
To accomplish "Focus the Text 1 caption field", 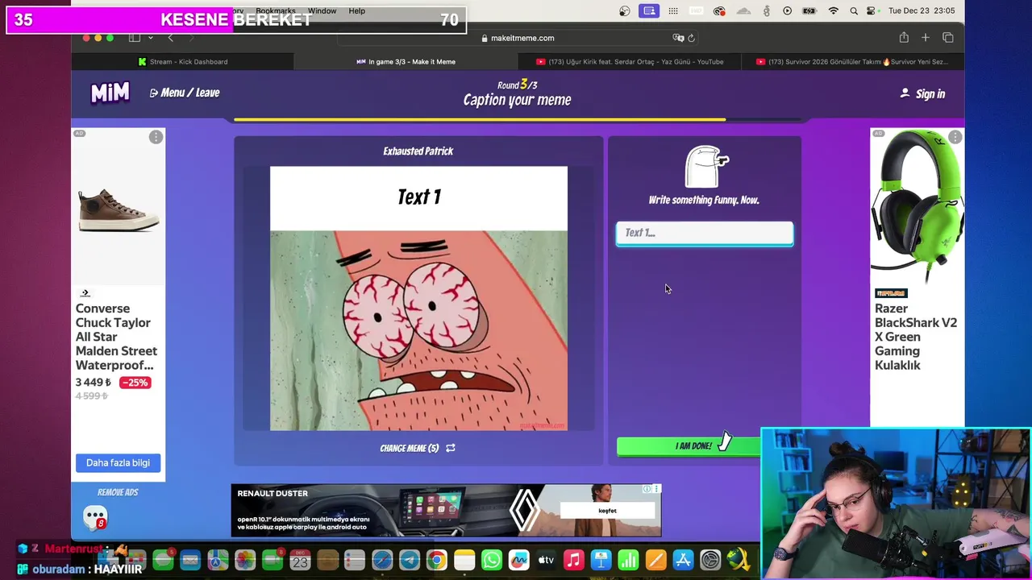I will 705,233.
